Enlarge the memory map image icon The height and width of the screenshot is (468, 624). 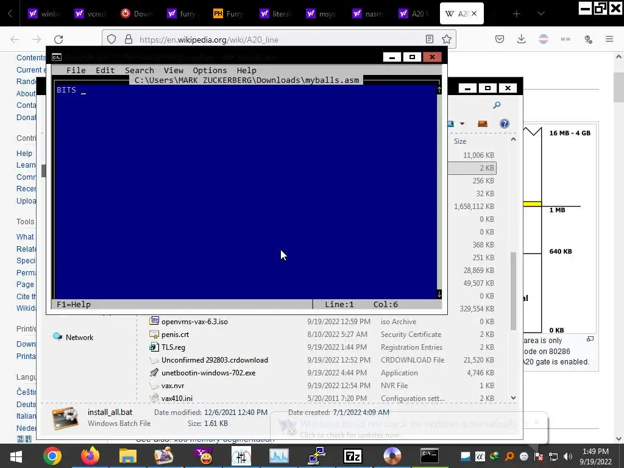click(590, 339)
